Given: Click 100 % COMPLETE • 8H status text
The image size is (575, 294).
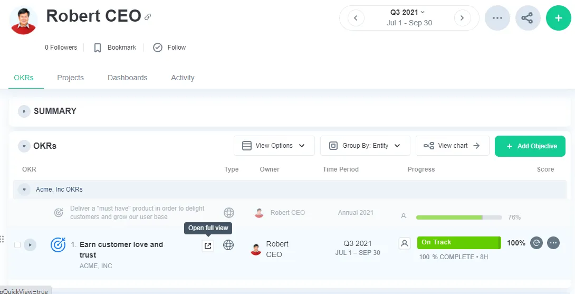Looking at the screenshot, I should [454, 257].
